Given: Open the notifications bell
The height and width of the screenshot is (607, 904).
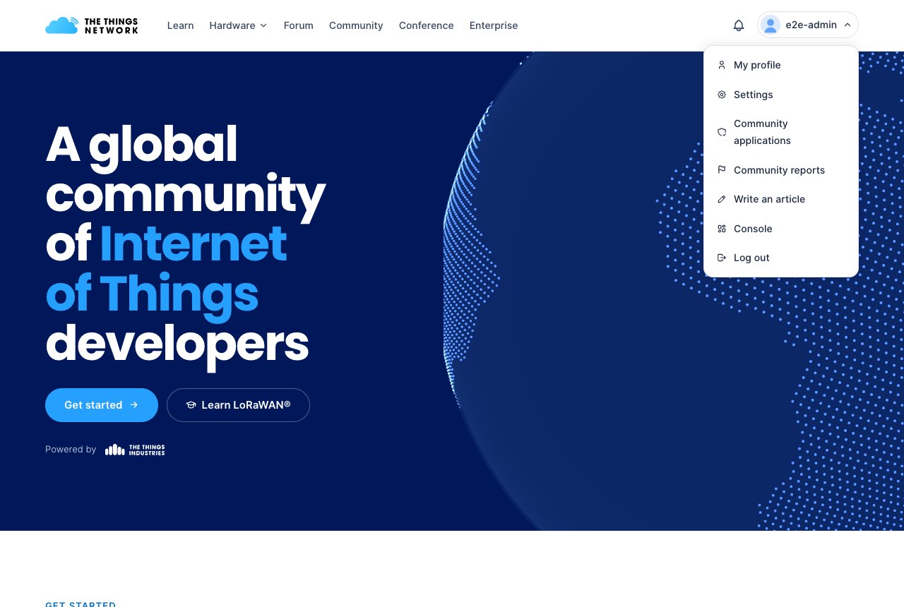Looking at the screenshot, I should (x=739, y=25).
